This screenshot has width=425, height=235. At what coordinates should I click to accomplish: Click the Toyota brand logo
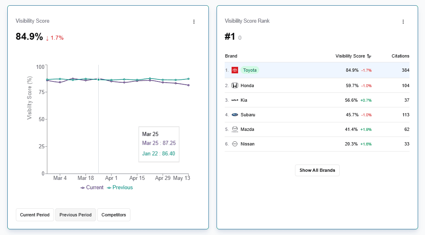coord(235,70)
